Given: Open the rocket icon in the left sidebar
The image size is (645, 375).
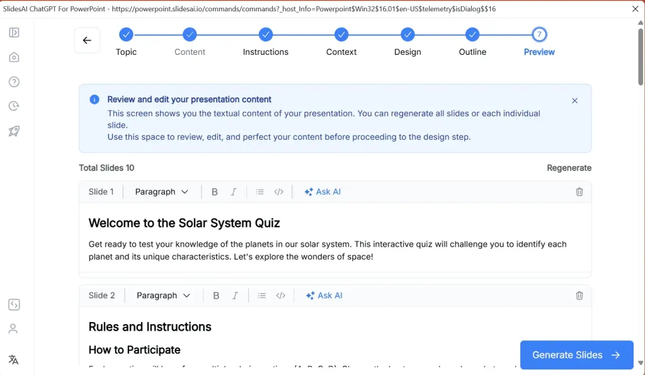Looking at the screenshot, I should (x=14, y=130).
